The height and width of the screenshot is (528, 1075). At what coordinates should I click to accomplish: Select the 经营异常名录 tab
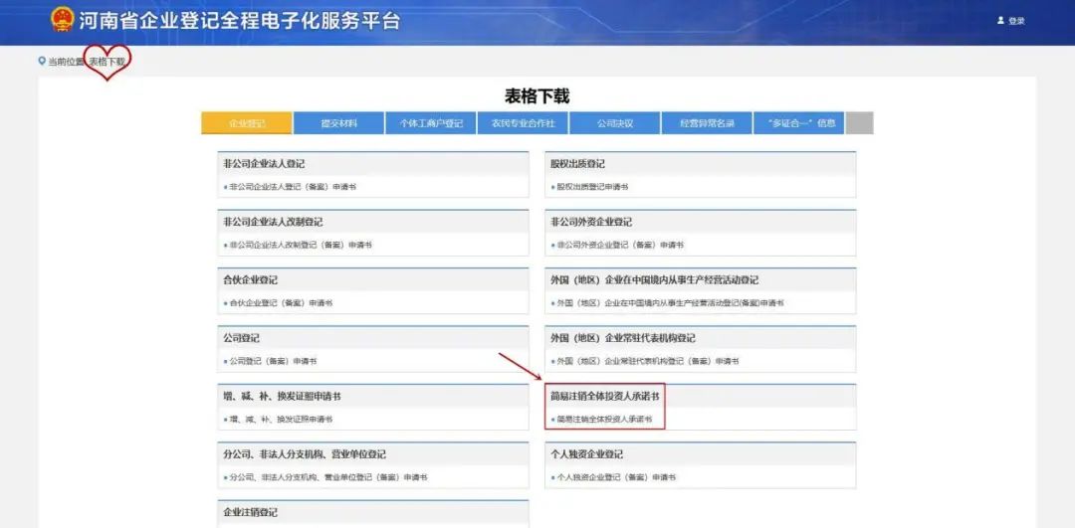click(707, 123)
